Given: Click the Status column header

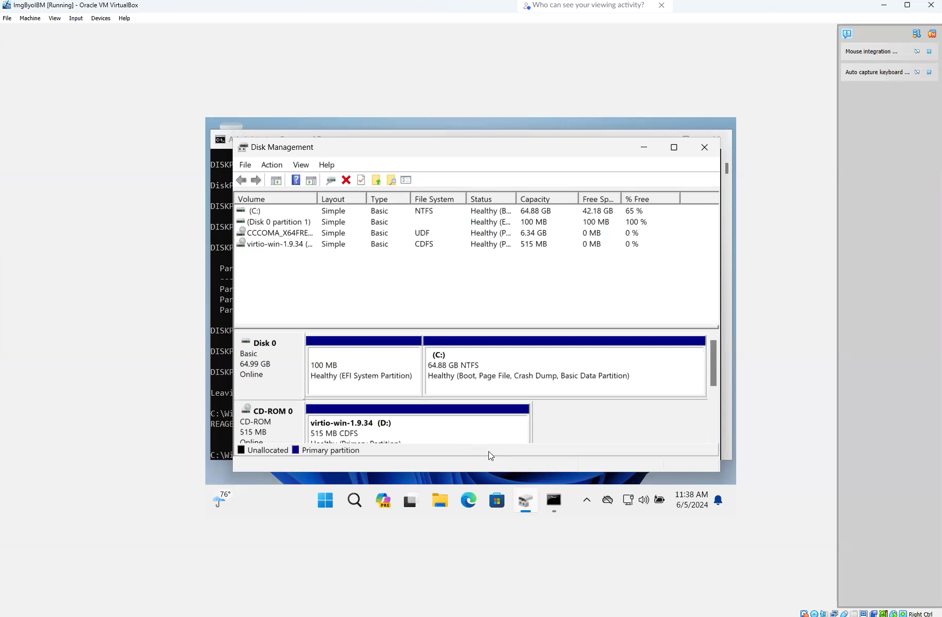Looking at the screenshot, I should coord(491,199).
